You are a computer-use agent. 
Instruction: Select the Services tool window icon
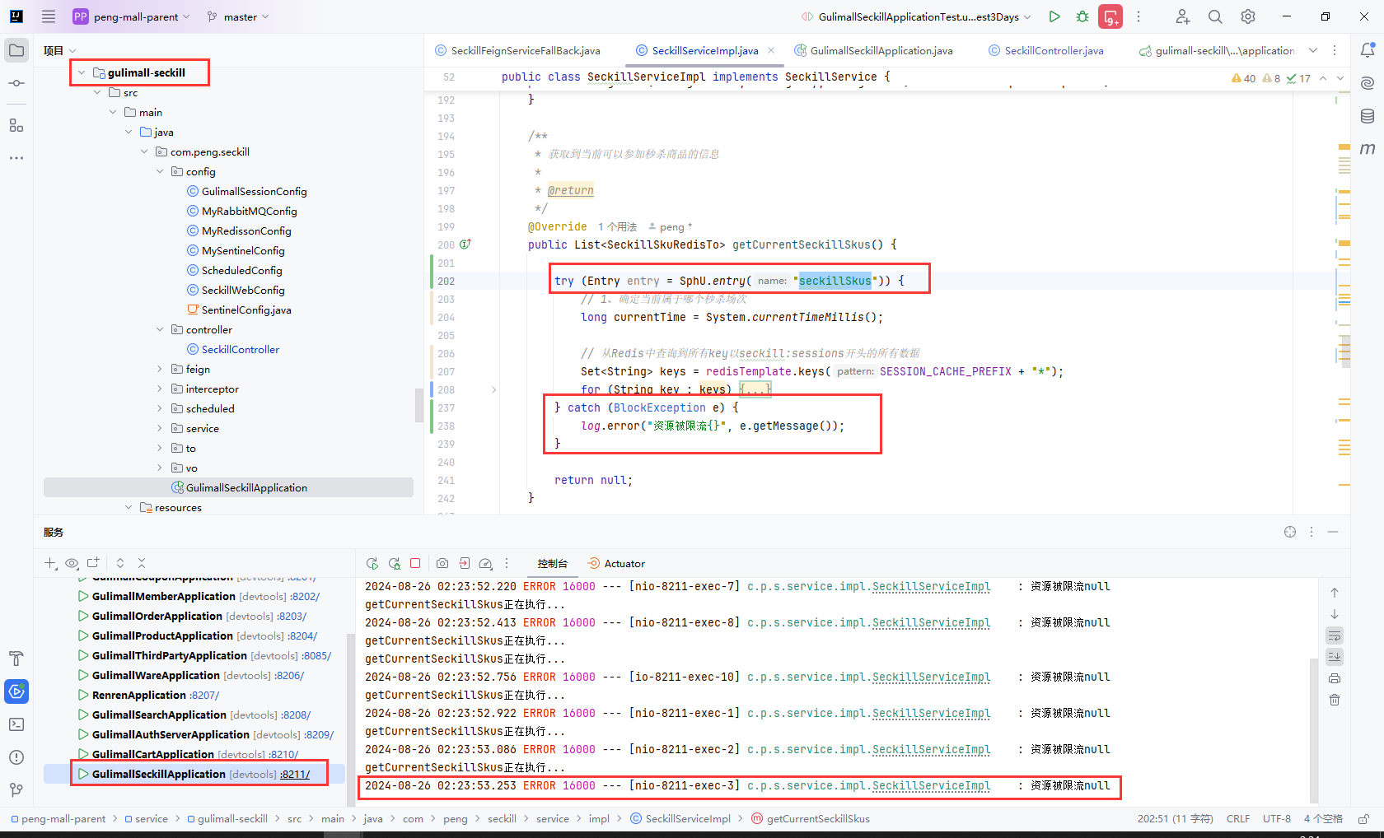(16, 691)
